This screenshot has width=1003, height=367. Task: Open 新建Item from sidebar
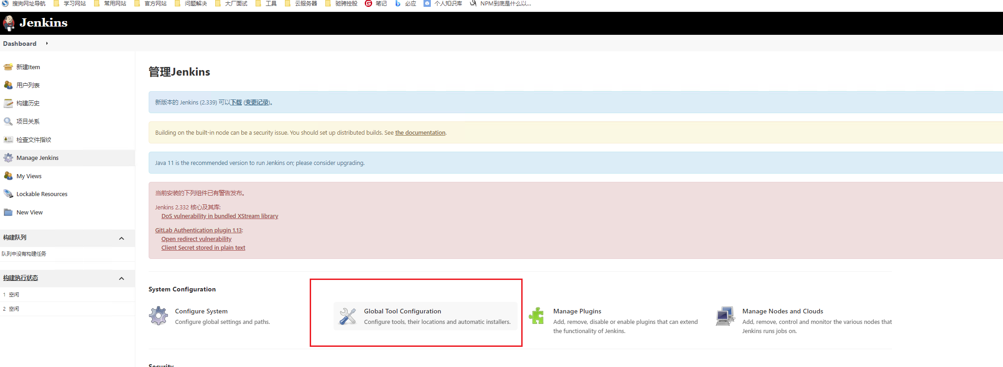point(28,67)
